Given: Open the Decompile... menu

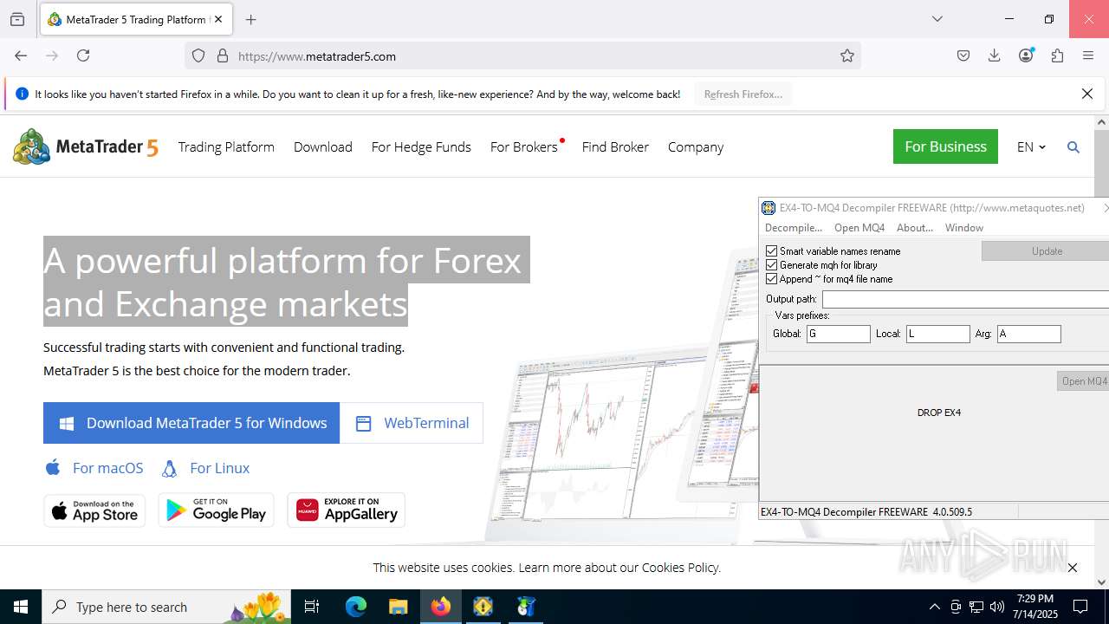Looking at the screenshot, I should point(794,228).
